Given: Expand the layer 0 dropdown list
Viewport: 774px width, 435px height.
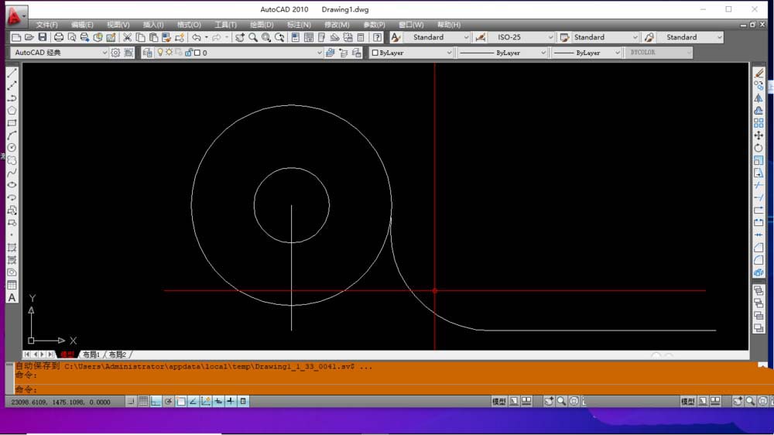Looking at the screenshot, I should coord(320,53).
